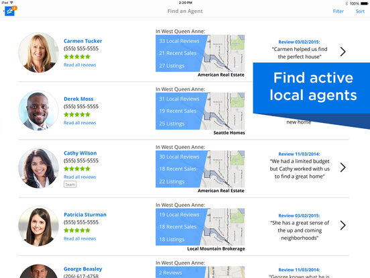Click Cathy Wilson's five-star rating
Viewport: 370px width, 278px height.
point(77,169)
